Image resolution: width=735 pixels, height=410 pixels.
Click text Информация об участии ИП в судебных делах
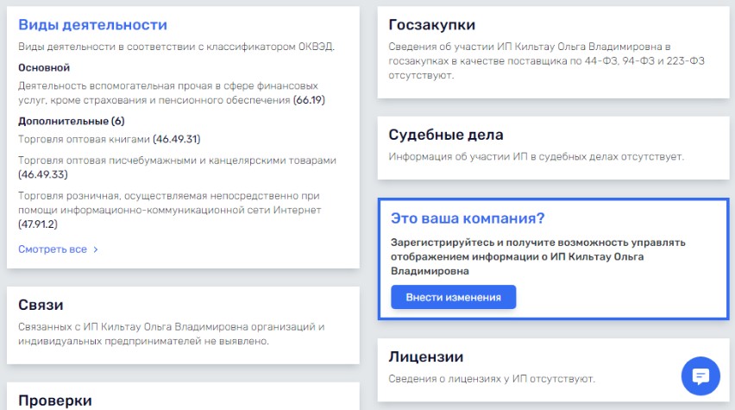click(x=537, y=157)
